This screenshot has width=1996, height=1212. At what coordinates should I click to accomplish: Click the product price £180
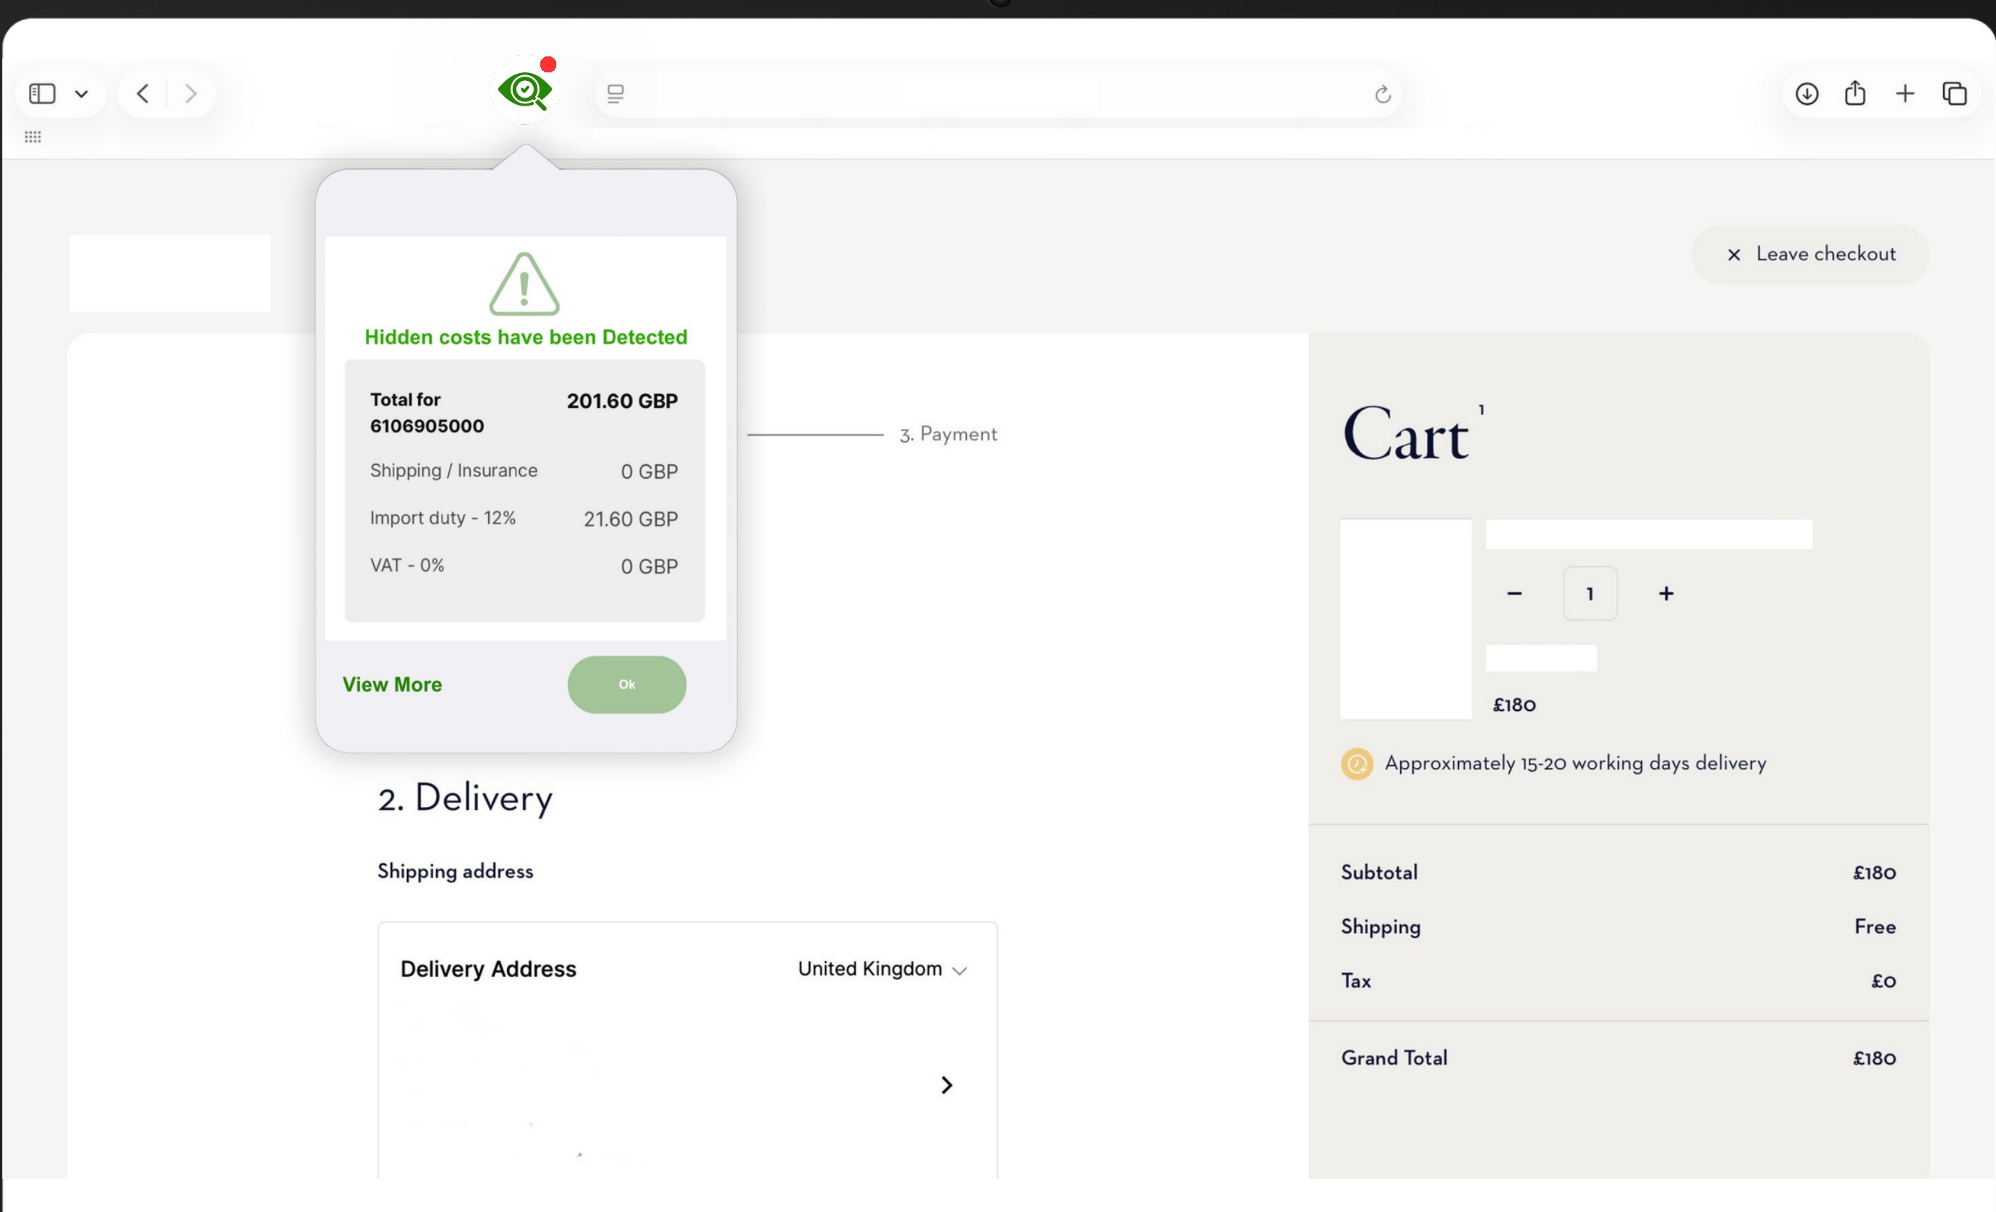[1514, 705]
